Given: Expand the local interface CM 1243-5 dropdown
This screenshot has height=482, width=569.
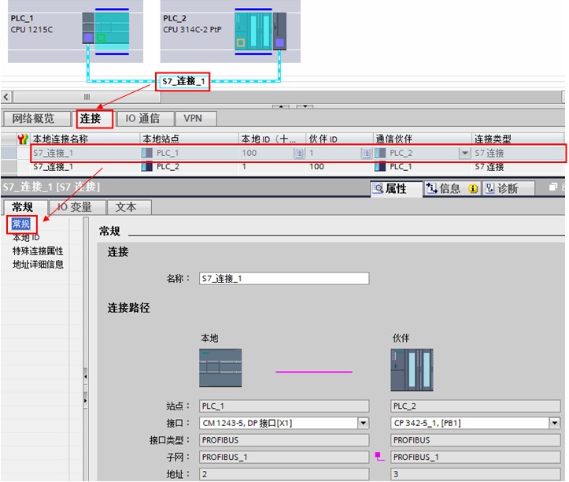Looking at the screenshot, I should pyautogui.click(x=364, y=423).
